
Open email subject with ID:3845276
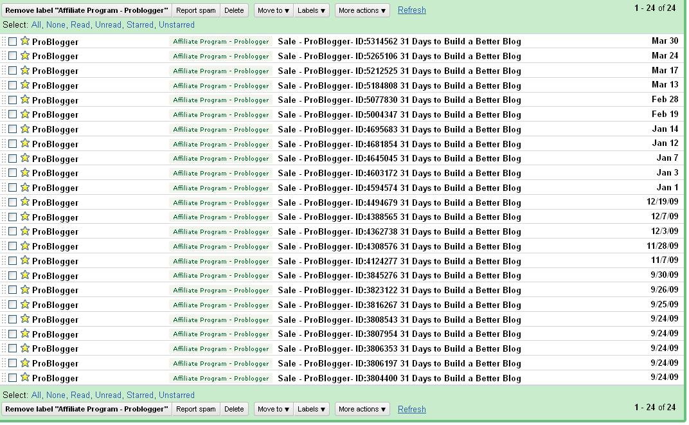(399, 276)
